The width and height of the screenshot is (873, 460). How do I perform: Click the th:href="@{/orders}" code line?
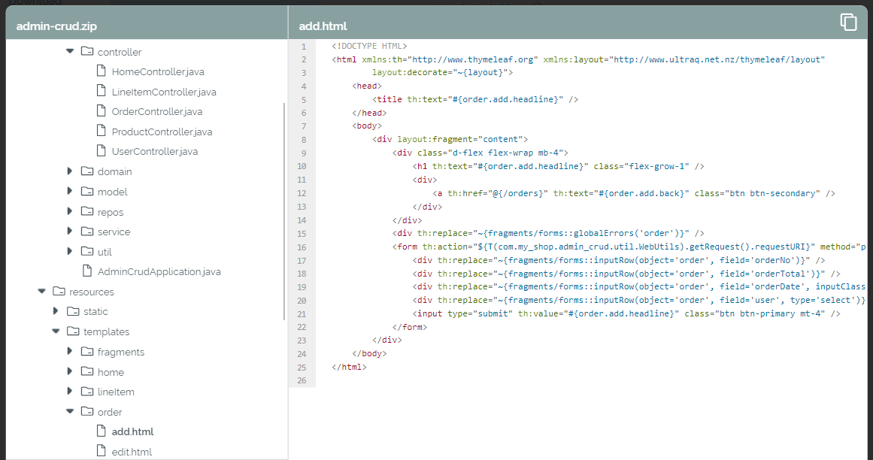coord(634,194)
